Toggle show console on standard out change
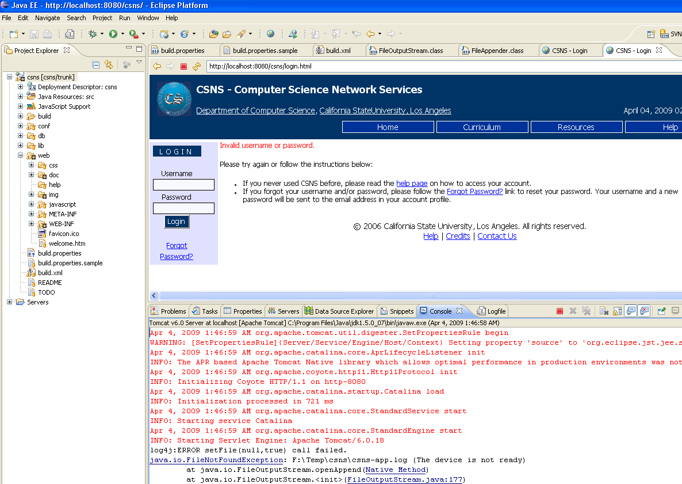 pyautogui.click(x=631, y=311)
